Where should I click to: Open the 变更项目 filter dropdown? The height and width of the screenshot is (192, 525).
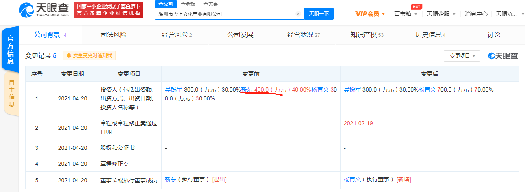click(462, 56)
